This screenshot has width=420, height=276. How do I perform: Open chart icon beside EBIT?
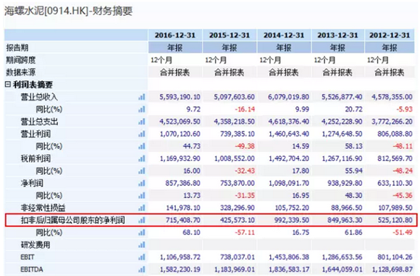[x=142, y=257]
